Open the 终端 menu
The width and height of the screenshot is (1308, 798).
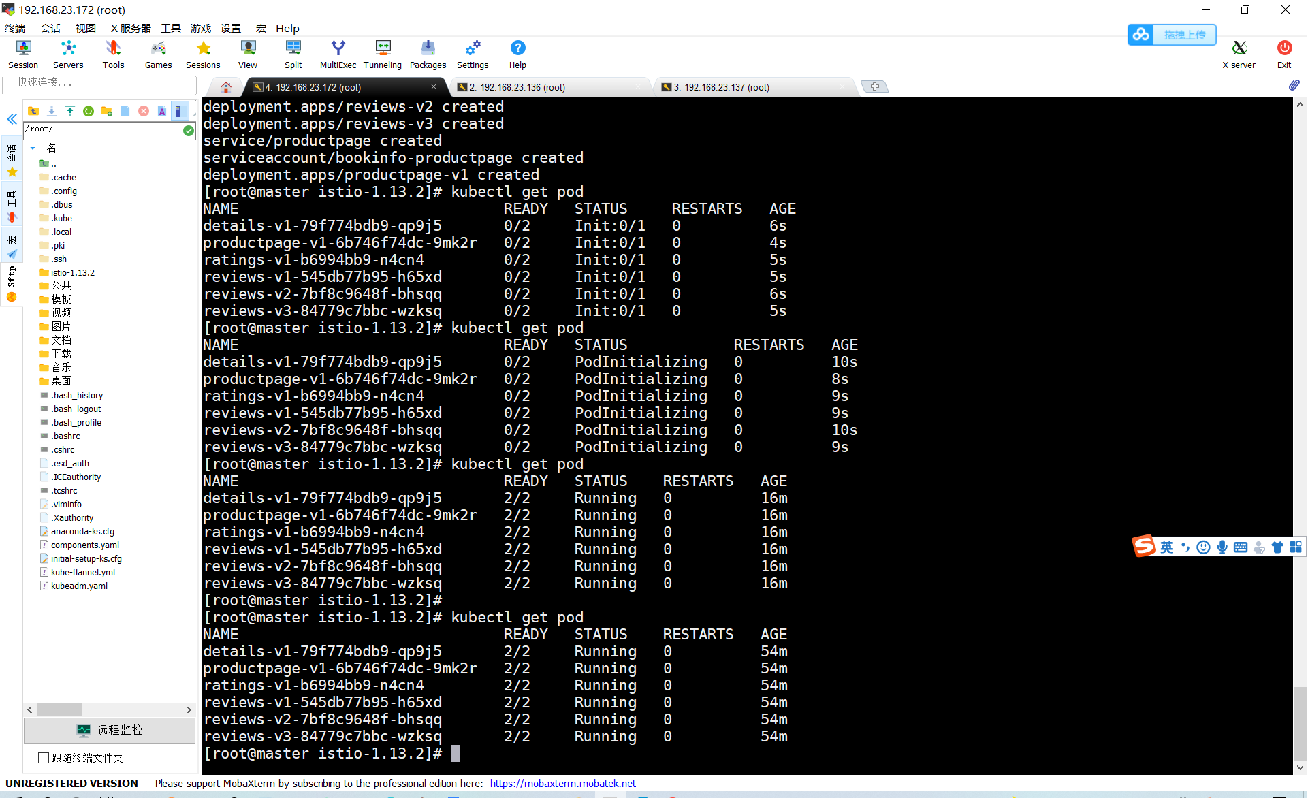[x=15, y=28]
